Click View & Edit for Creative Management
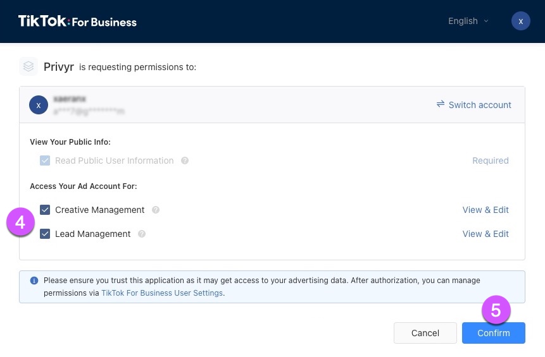545x357 pixels. tap(485, 210)
